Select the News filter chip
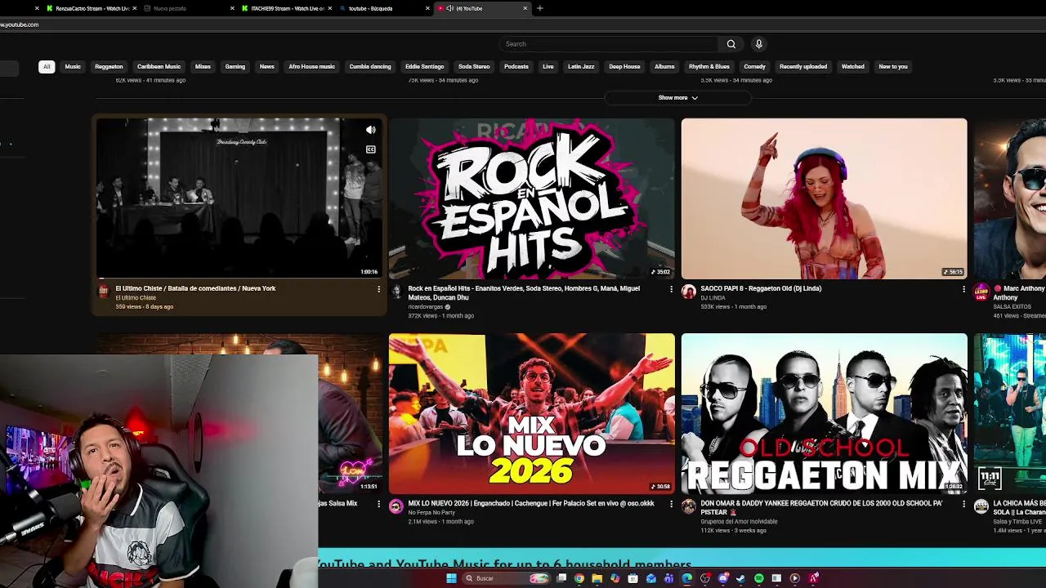The height and width of the screenshot is (588, 1046). point(266,67)
